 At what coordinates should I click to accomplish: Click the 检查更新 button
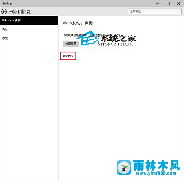click(71, 43)
